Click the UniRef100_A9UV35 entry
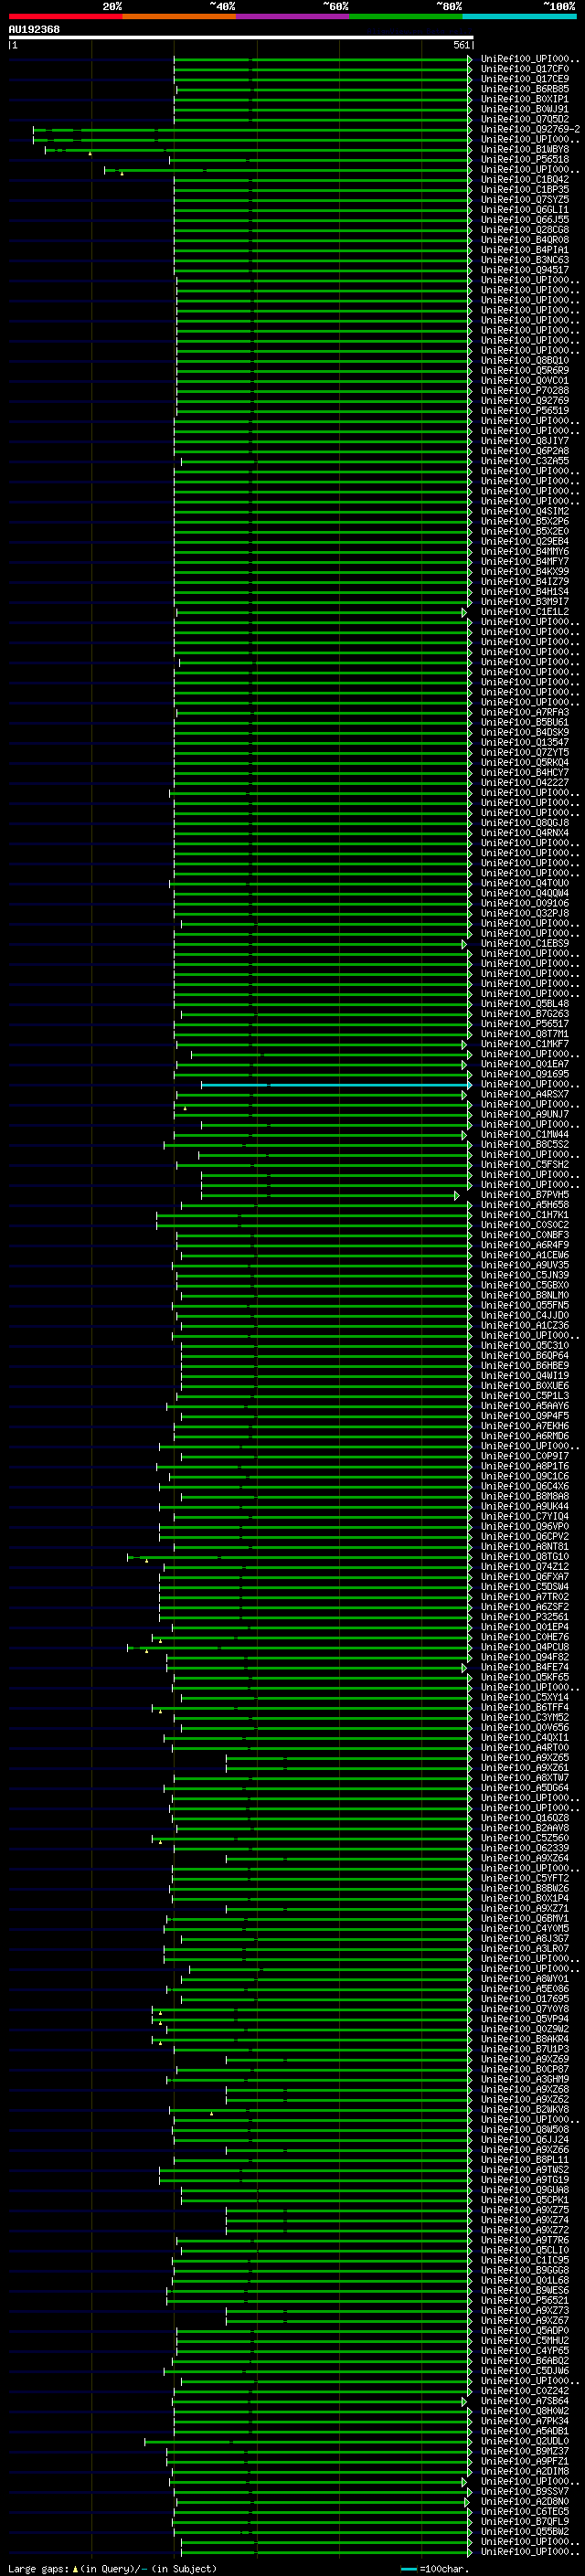The width and height of the screenshot is (585, 2576). pos(525,1265)
